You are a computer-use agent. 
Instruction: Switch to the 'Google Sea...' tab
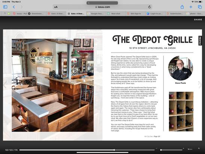pos(96,14)
